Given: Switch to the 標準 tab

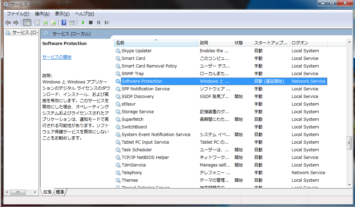Looking at the screenshot, I should pyautogui.click(x=60, y=192).
